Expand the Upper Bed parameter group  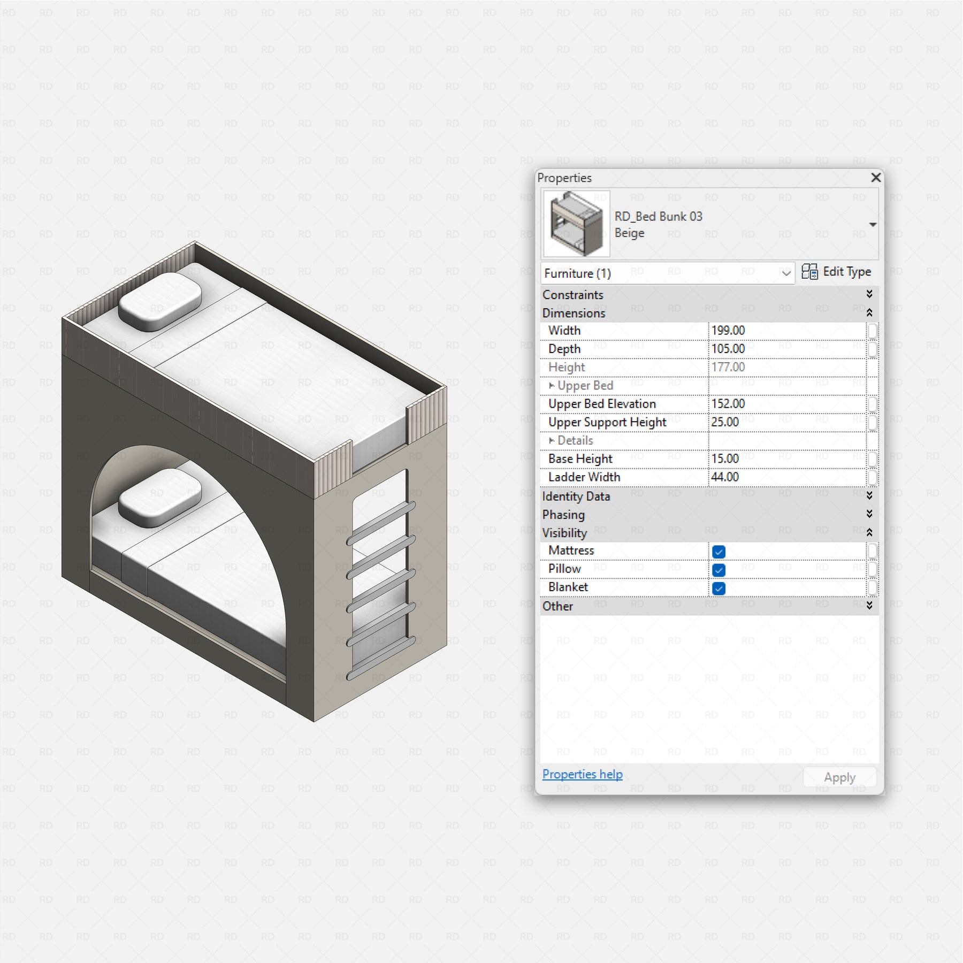(552, 386)
